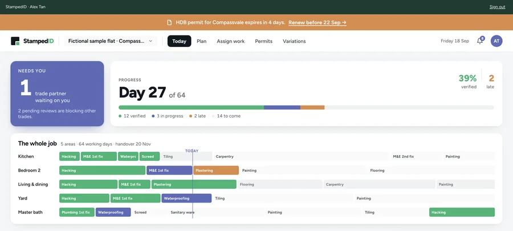Click the purple in-progress bar segment

coord(282,107)
